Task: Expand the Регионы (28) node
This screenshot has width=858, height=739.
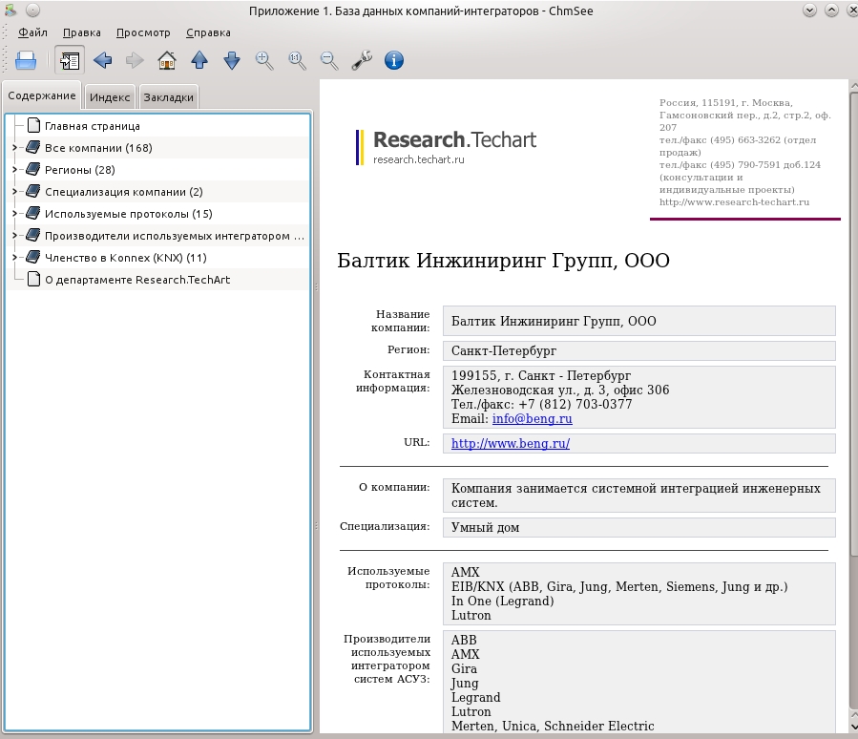Action: (14, 169)
